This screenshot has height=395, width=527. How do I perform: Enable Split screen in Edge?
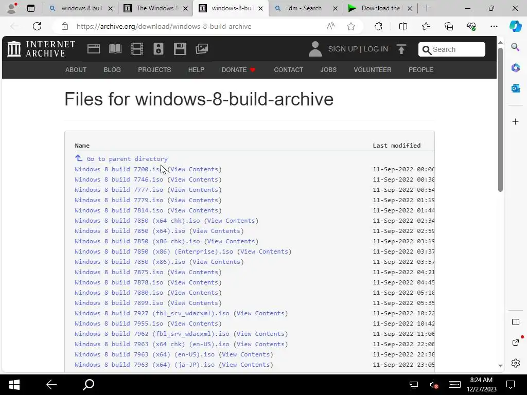click(x=403, y=26)
